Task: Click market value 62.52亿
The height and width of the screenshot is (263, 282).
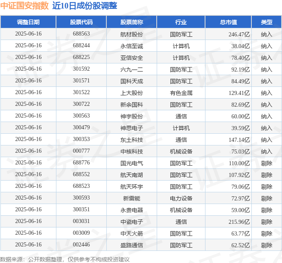Action: 241,245
